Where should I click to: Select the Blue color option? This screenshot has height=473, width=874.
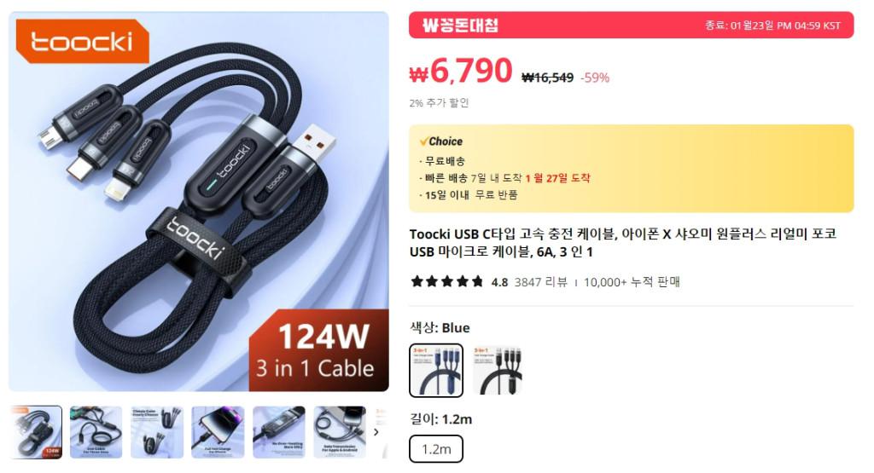[x=436, y=370]
